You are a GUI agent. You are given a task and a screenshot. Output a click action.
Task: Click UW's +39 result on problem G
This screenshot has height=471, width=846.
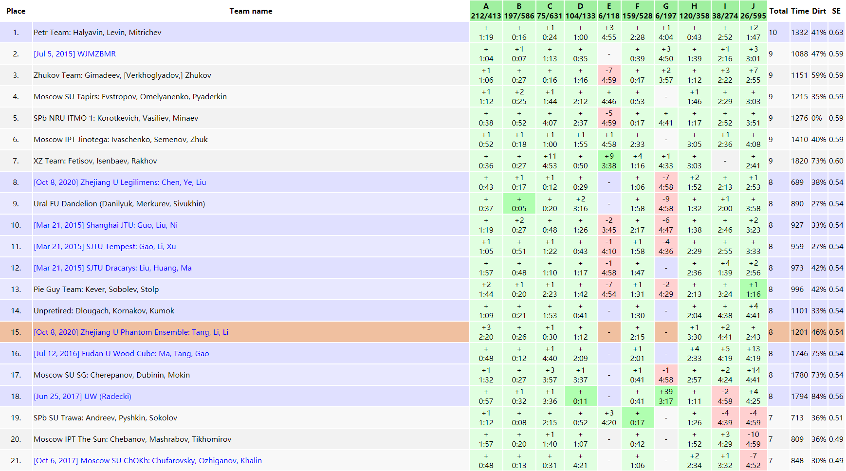(665, 397)
